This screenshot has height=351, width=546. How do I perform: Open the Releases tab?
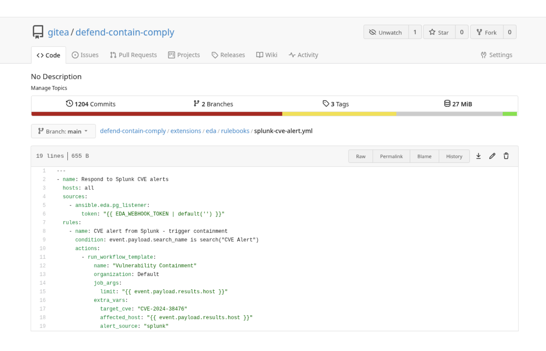click(x=228, y=55)
